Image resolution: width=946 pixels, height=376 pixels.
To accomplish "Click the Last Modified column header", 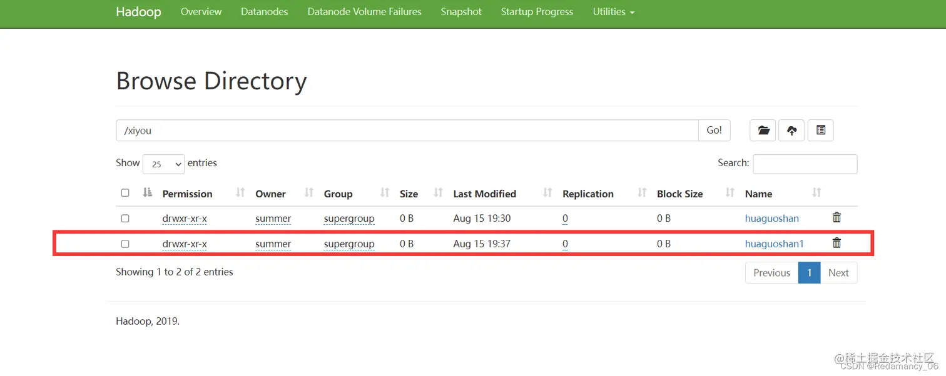I will tap(484, 194).
